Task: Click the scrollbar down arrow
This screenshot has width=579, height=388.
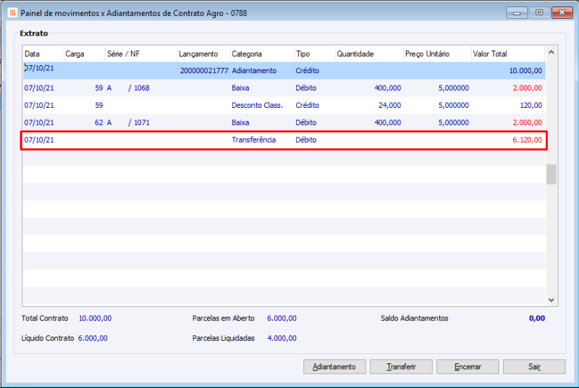Action: 551,300
